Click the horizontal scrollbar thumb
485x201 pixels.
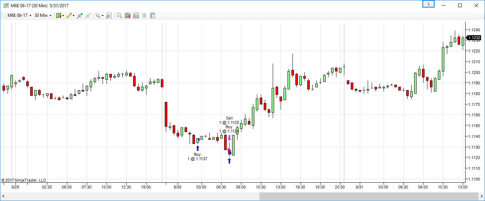point(369,196)
